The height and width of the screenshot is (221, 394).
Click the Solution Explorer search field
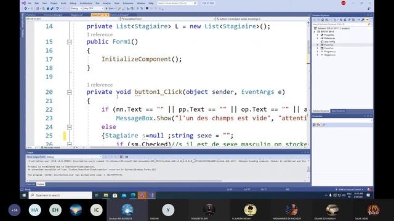click(342, 25)
